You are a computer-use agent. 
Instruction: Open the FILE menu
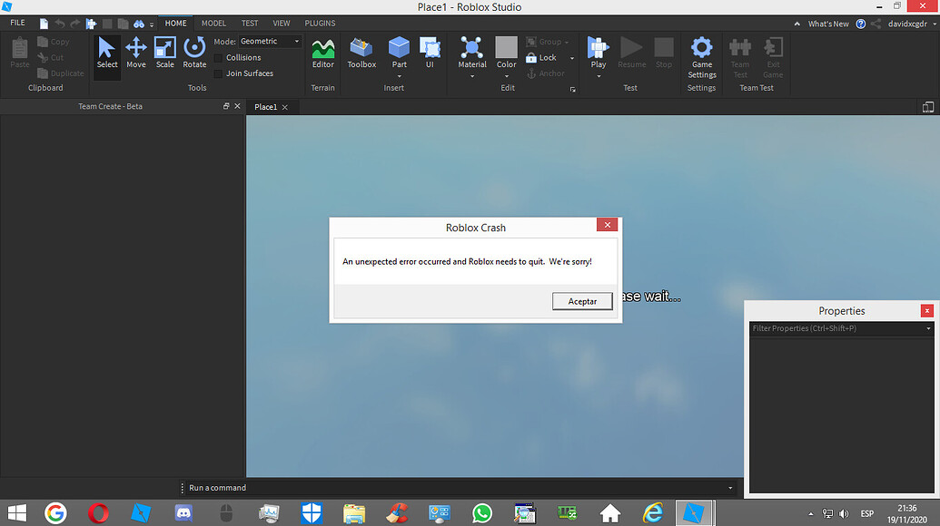click(17, 23)
